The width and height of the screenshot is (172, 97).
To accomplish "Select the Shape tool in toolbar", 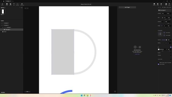I will coord(10,4).
